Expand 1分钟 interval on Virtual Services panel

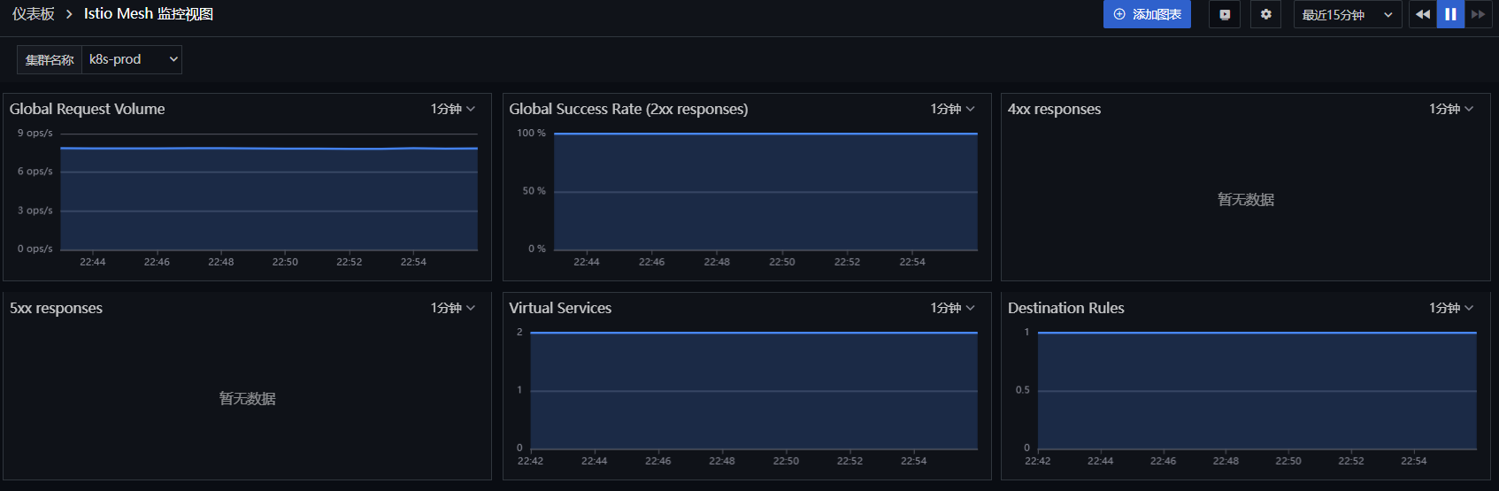952,308
